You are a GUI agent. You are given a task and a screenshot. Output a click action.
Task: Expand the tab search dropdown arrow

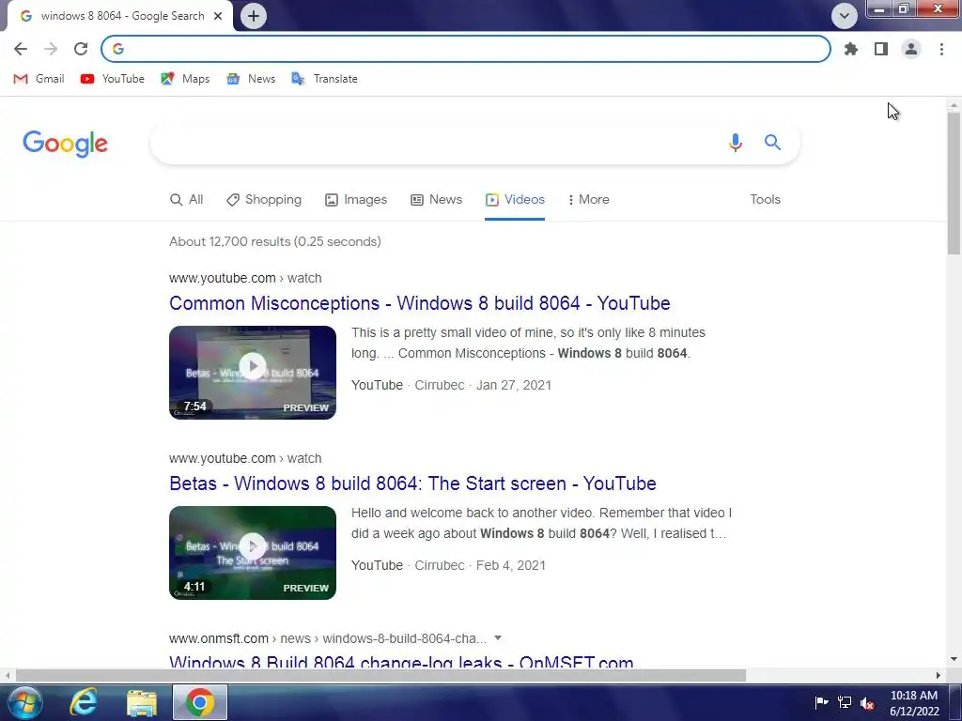coord(845,16)
